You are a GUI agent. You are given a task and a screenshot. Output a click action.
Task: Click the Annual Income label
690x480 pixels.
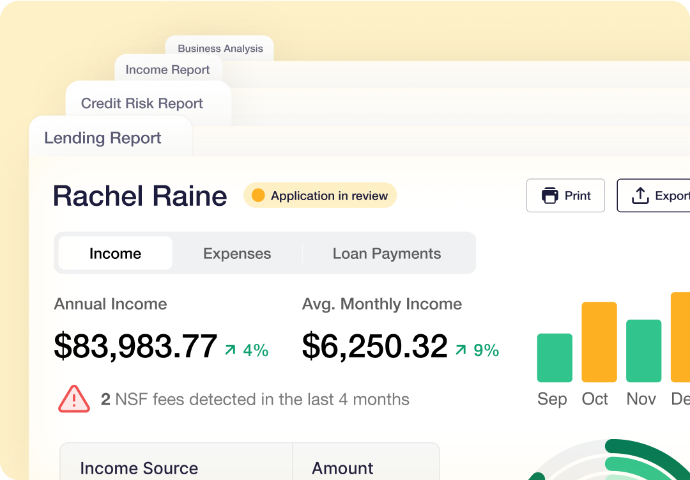(x=111, y=304)
